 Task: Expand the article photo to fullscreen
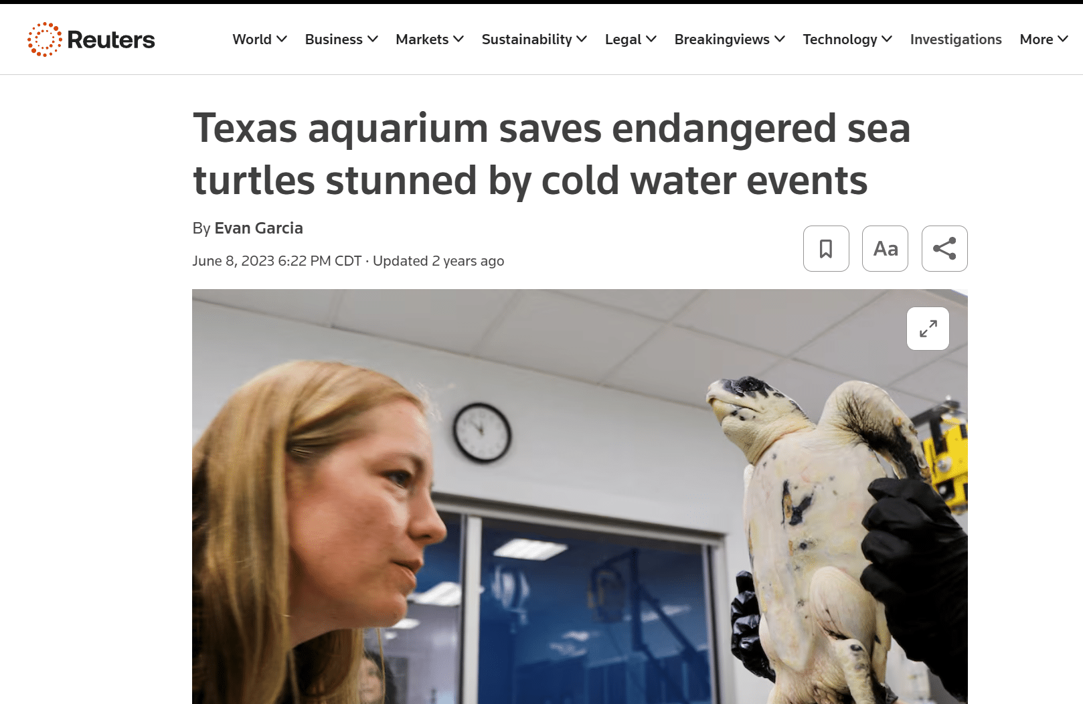click(x=928, y=329)
